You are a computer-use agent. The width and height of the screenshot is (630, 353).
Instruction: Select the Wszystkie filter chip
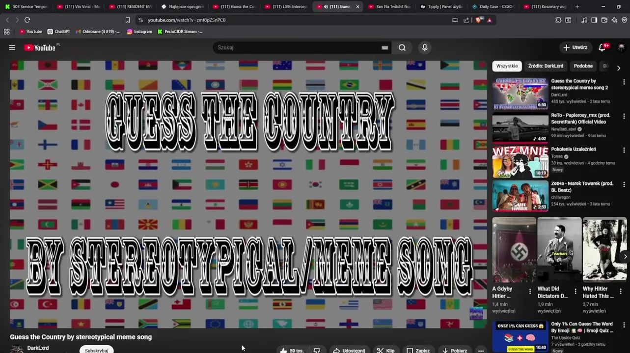pos(507,66)
